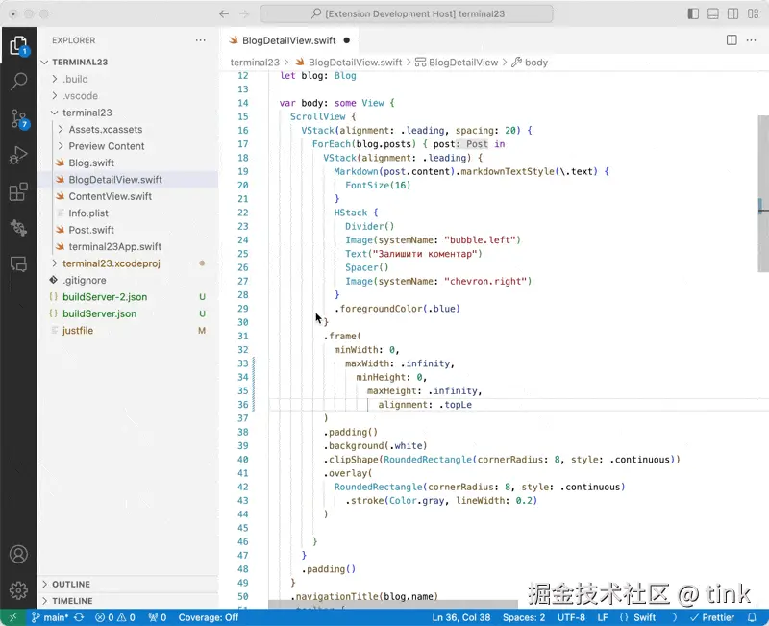Toggle Coverage: Off in status bar
769x626 pixels.
click(209, 617)
